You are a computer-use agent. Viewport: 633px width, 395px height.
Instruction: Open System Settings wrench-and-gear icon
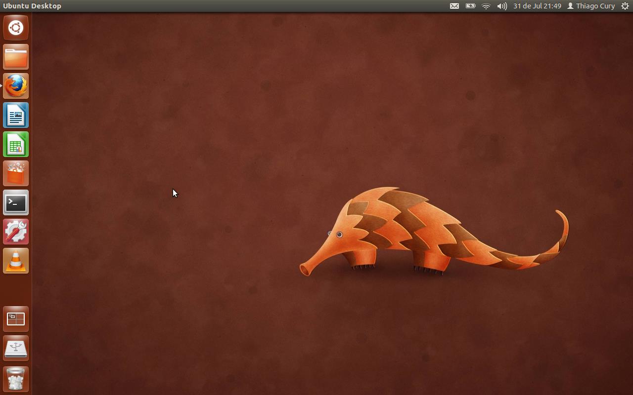tap(16, 232)
